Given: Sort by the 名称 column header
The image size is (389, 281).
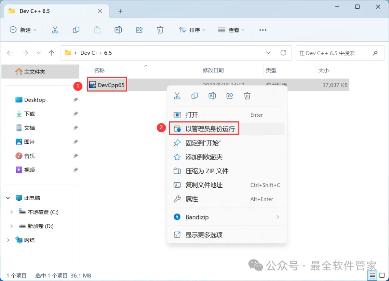Looking at the screenshot, I should point(99,71).
